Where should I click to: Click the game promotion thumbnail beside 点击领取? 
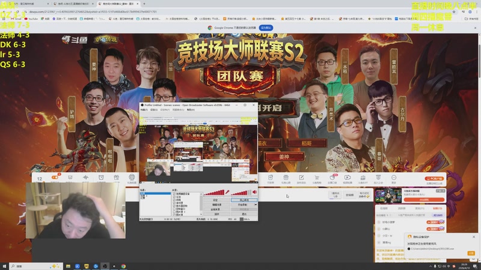tap(388, 196)
